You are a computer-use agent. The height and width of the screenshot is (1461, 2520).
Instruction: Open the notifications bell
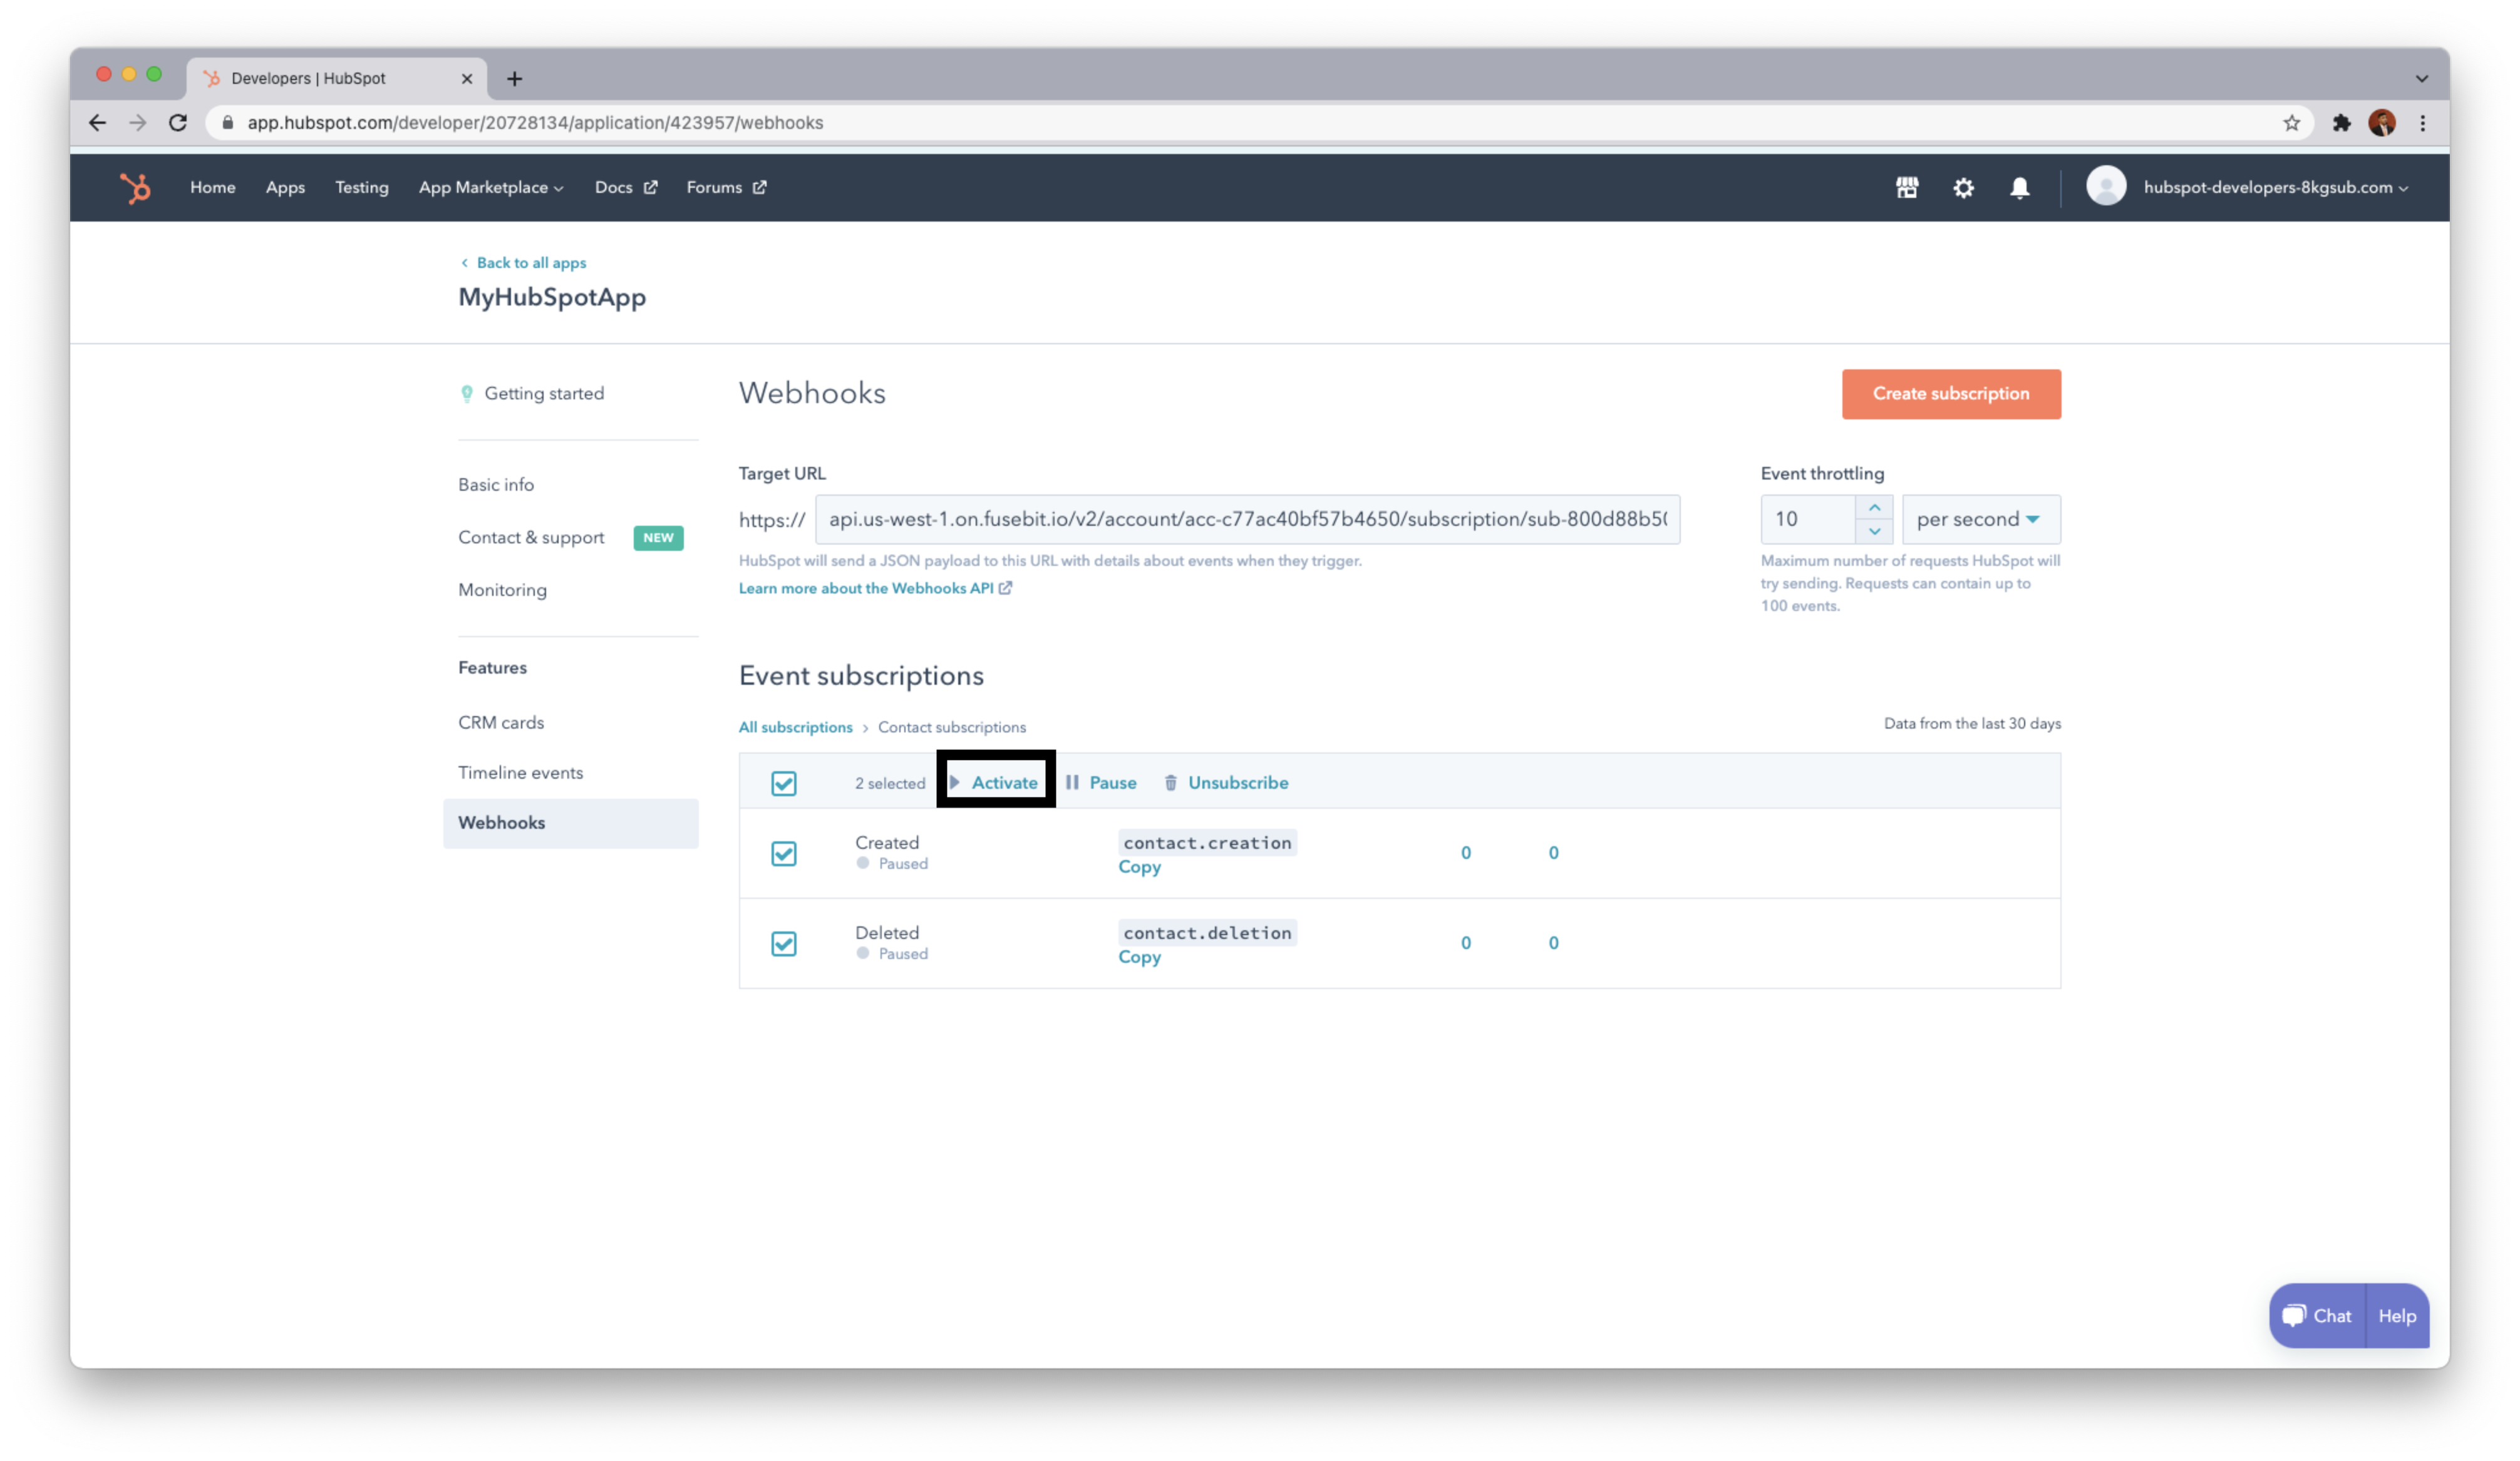(x=2019, y=188)
